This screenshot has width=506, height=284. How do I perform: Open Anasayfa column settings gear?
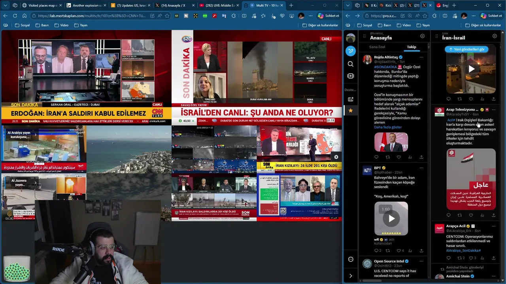tap(422, 36)
